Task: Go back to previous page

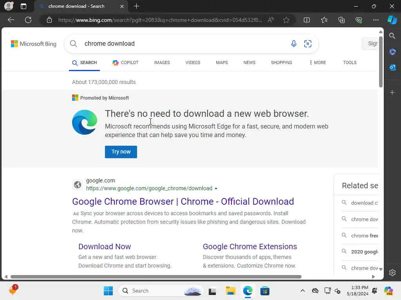Action: click(x=11, y=20)
